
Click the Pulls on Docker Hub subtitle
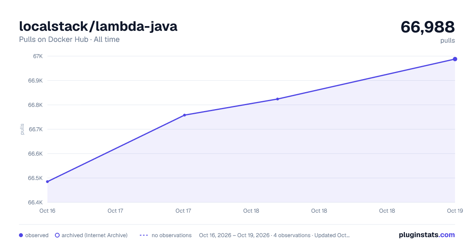(x=69, y=40)
